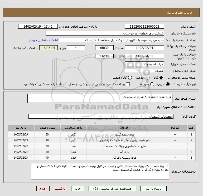Viewport: 203px width, 196px height.
Task: Select item مایع ظرفشویی و دیگر محصولات ظرفشویی
Action: pyautogui.click(x=124, y=140)
